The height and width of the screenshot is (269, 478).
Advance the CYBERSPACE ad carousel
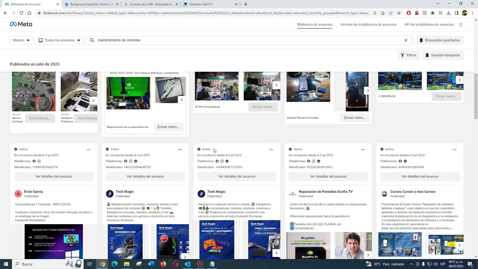click(x=459, y=80)
